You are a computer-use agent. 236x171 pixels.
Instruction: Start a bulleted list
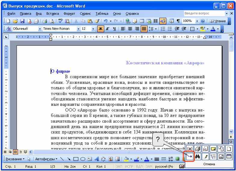170,29
